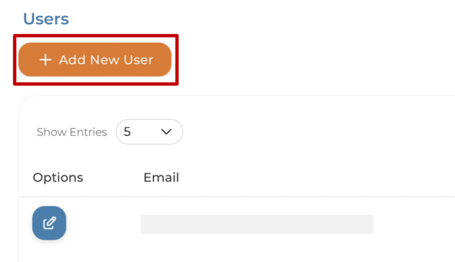Click the Add New User button
Viewport: 455px width, 262px height.
[95, 60]
